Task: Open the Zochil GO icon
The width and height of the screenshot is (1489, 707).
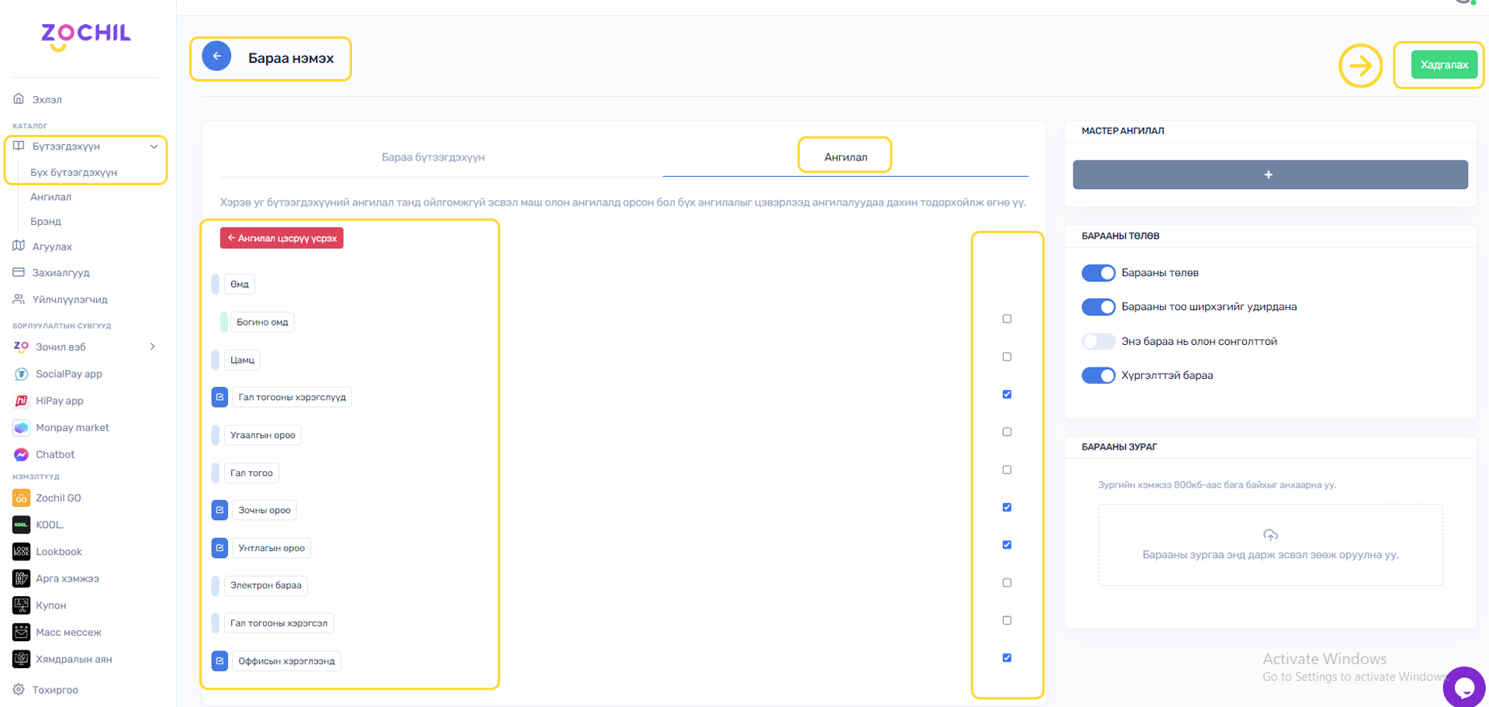Action: click(x=21, y=498)
